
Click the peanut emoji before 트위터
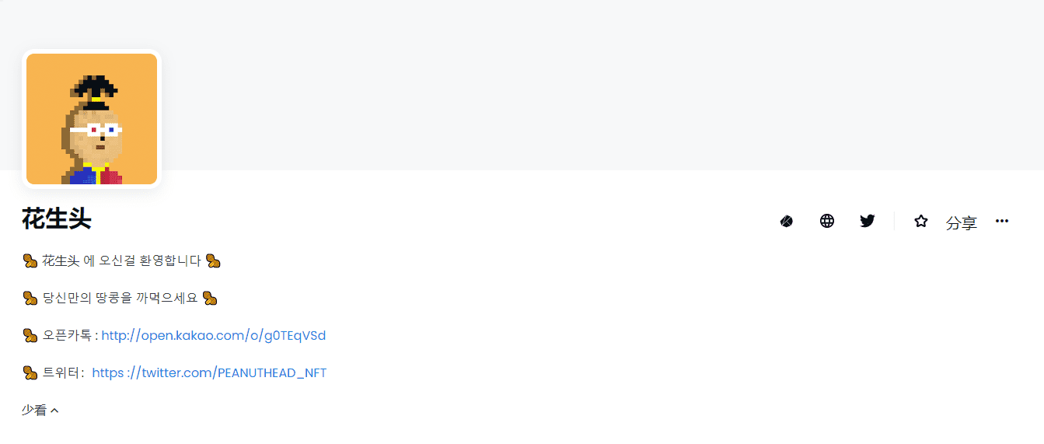[30, 373]
